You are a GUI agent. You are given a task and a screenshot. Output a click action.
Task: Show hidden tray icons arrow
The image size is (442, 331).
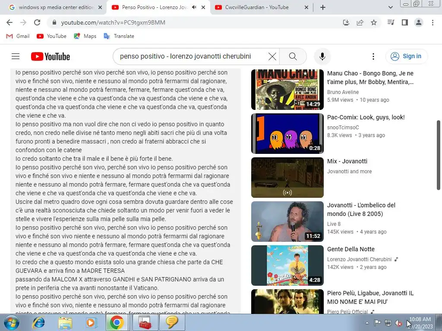click(367, 323)
